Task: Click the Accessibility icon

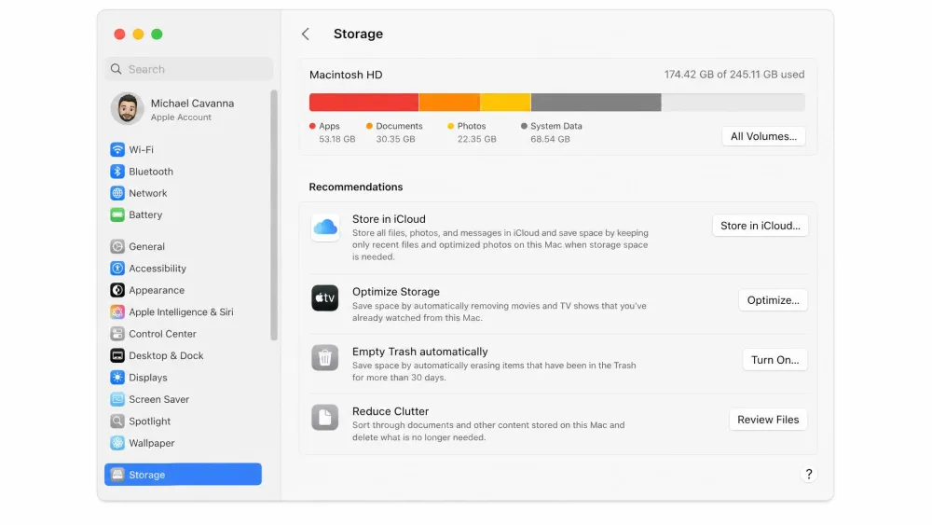Action: click(x=117, y=269)
